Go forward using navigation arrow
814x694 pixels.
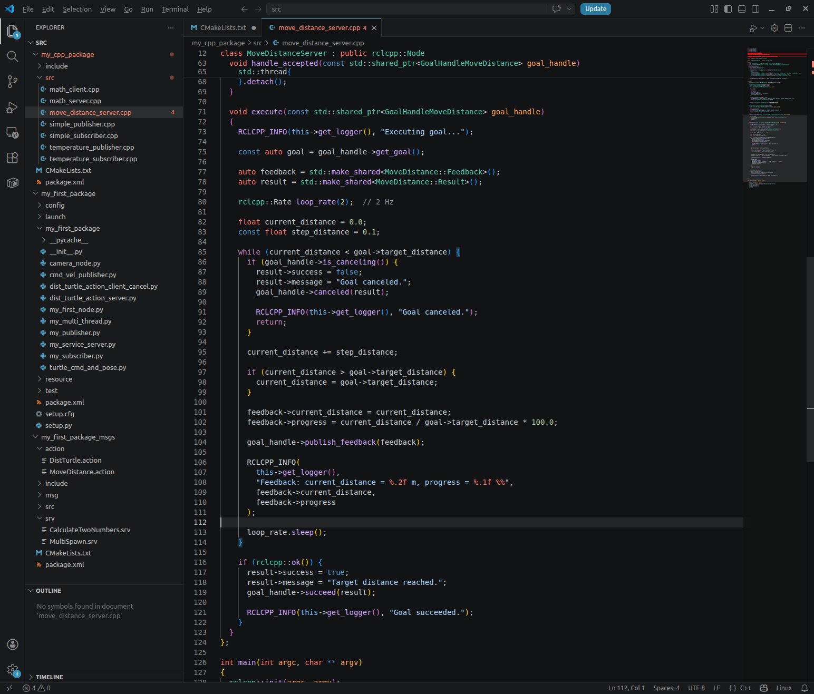coord(258,9)
